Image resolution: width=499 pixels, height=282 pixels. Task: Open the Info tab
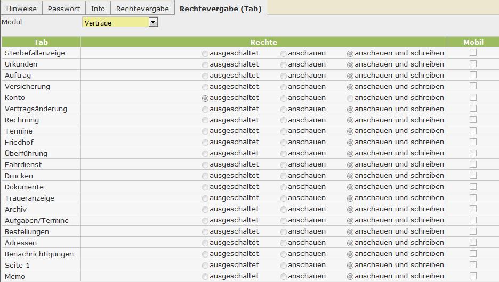[x=98, y=9]
